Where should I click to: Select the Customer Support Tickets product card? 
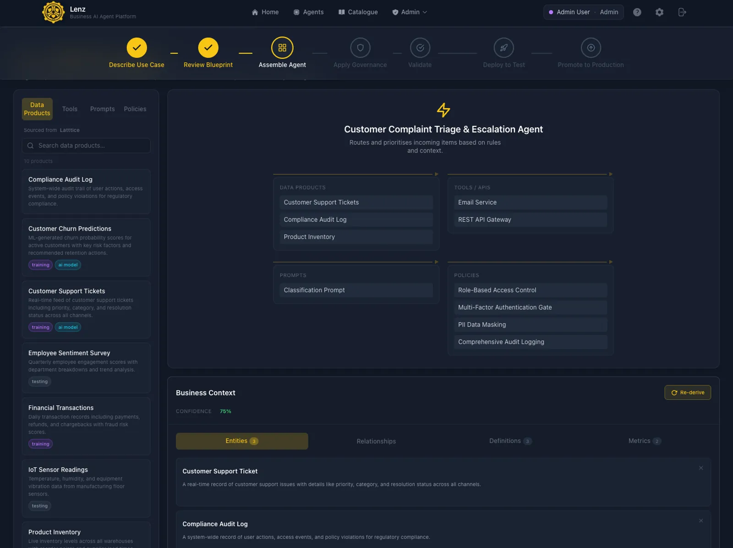pyautogui.click(x=86, y=310)
